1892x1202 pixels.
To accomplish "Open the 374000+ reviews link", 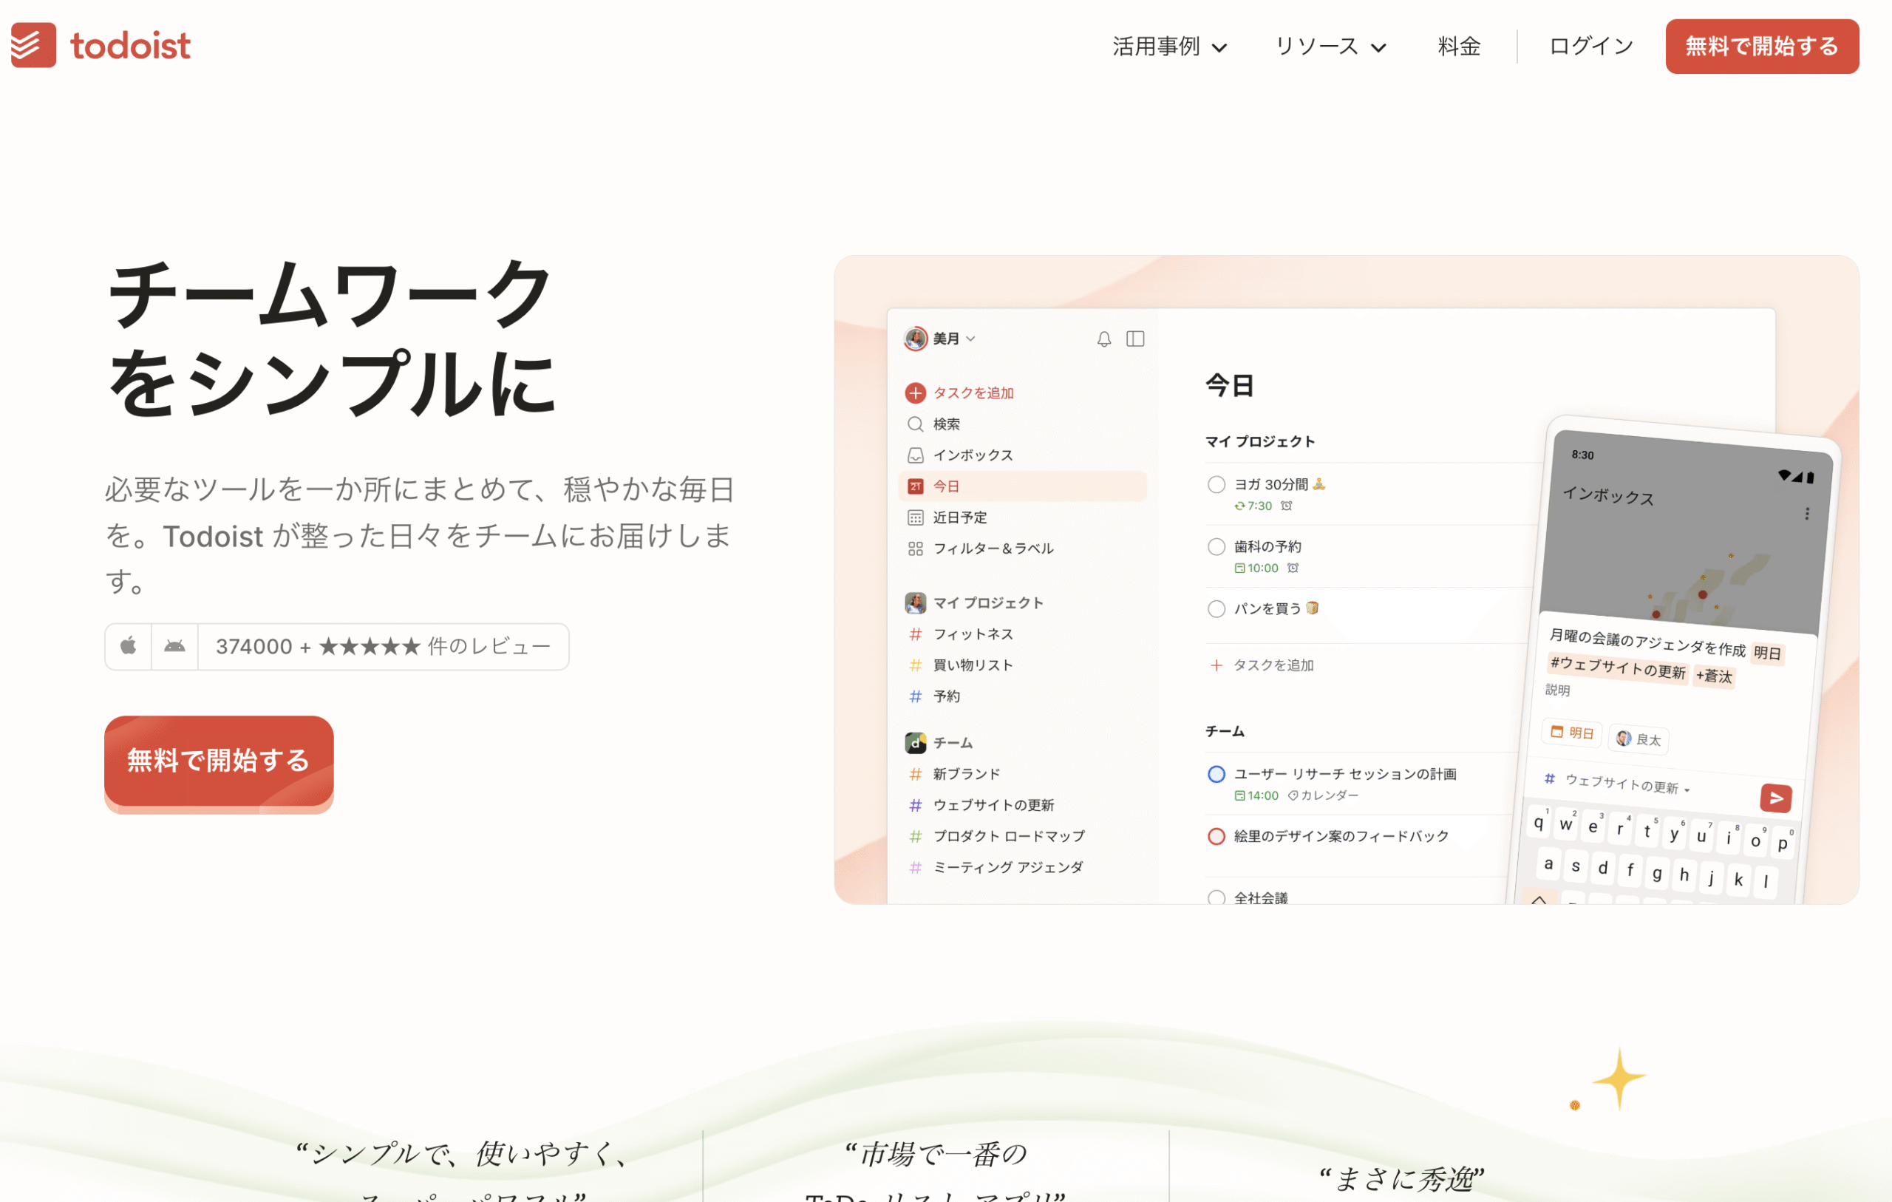I will pos(384,646).
